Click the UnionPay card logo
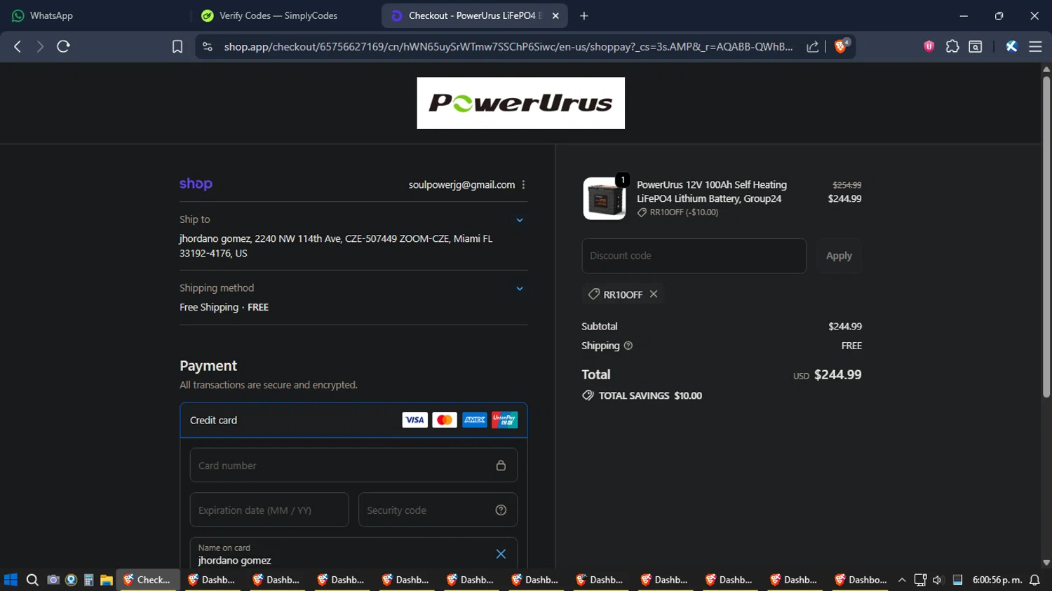The height and width of the screenshot is (591, 1052). point(504,420)
